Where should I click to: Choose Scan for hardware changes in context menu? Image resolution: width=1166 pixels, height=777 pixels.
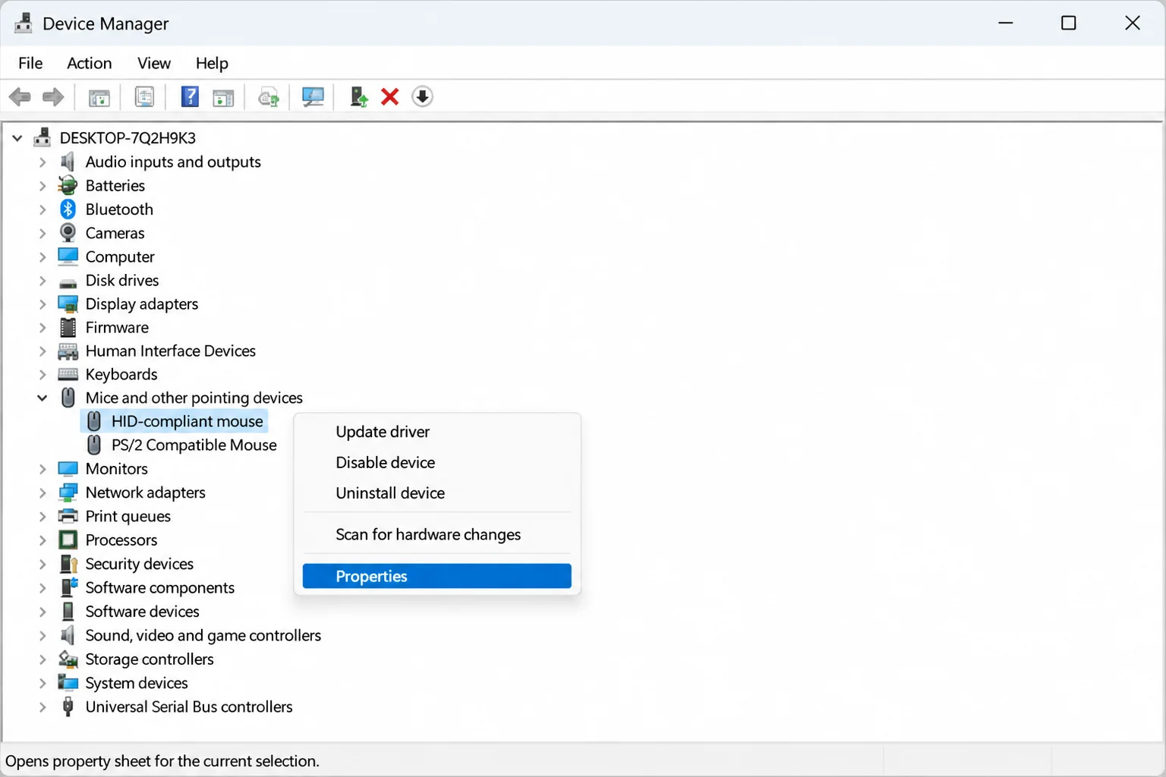tap(436, 535)
